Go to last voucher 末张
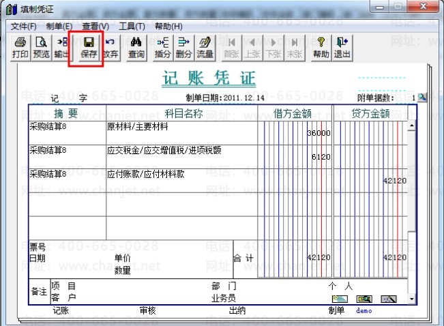This screenshot has height=326, width=444. (295, 48)
